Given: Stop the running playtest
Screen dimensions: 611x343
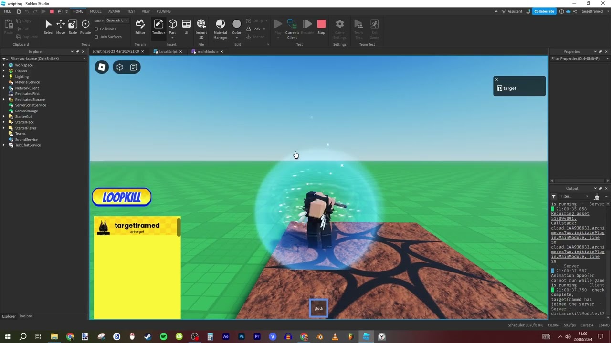Looking at the screenshot, I should [x=321, y=27].
